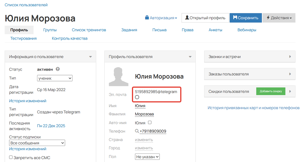
Task: Open the Пол dropdown showing Не указан
Action: [x=147, y=157]
